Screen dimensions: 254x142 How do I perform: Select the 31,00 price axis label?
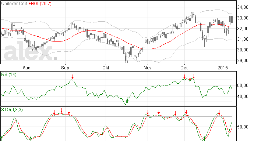point(243,39)
